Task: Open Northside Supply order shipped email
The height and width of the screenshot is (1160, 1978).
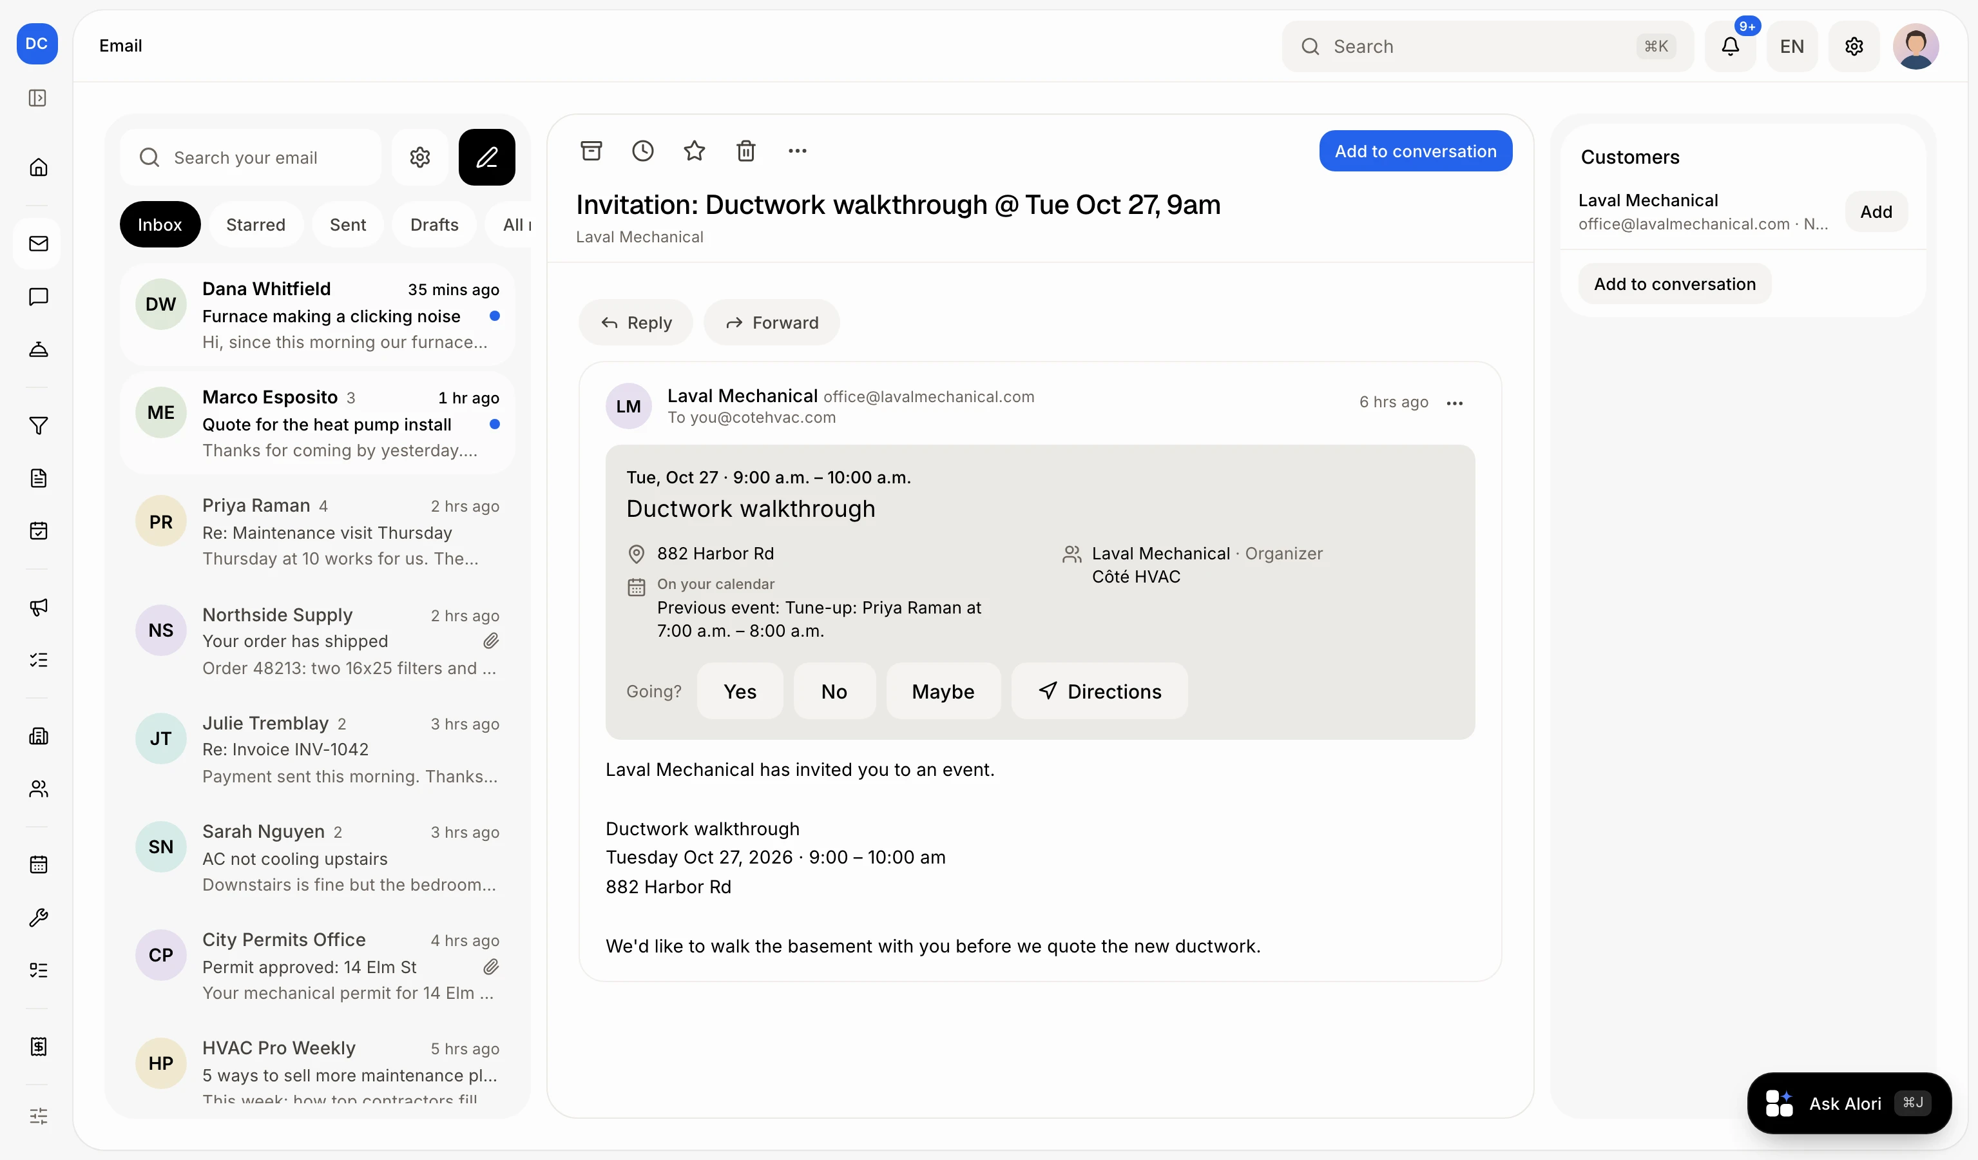Action: (317, 640)
